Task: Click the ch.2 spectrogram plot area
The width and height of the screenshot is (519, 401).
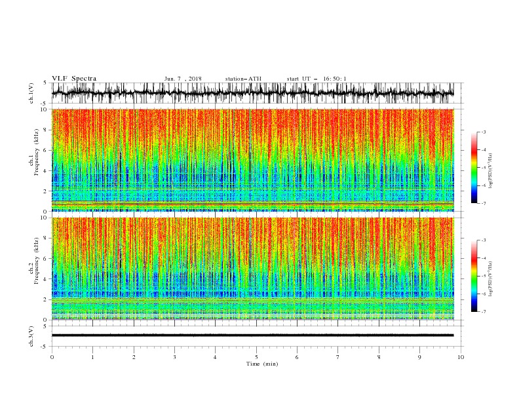Action: 252,269
